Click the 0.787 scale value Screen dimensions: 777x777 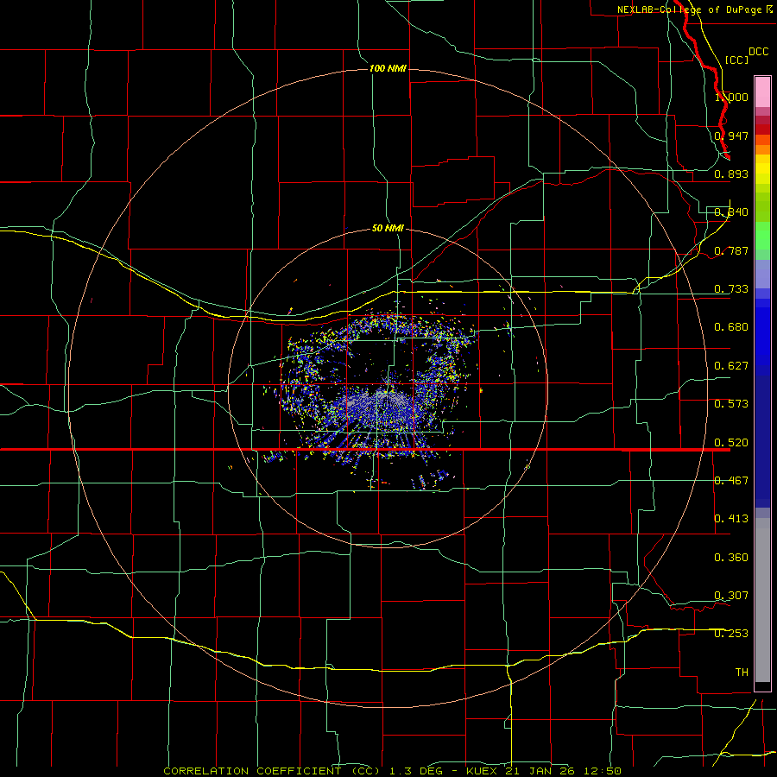pos(731,250)
